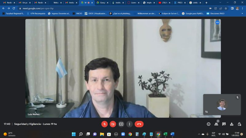Go forward in browser history

coord(9,8)
